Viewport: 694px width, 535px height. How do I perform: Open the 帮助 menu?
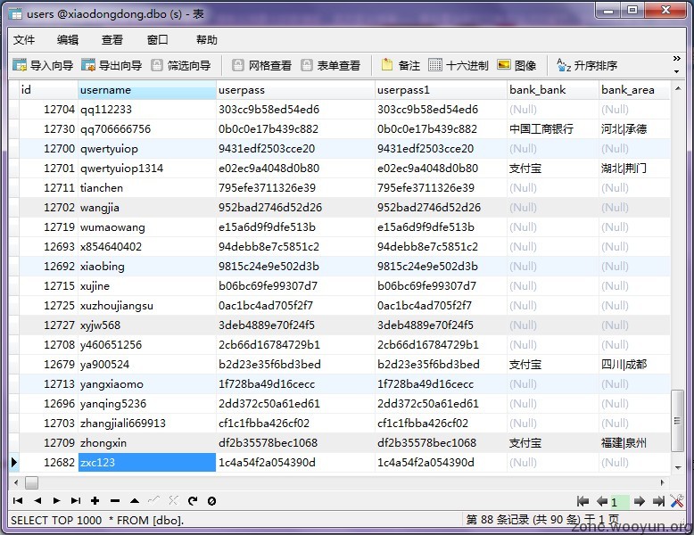[x=207, y=40]
